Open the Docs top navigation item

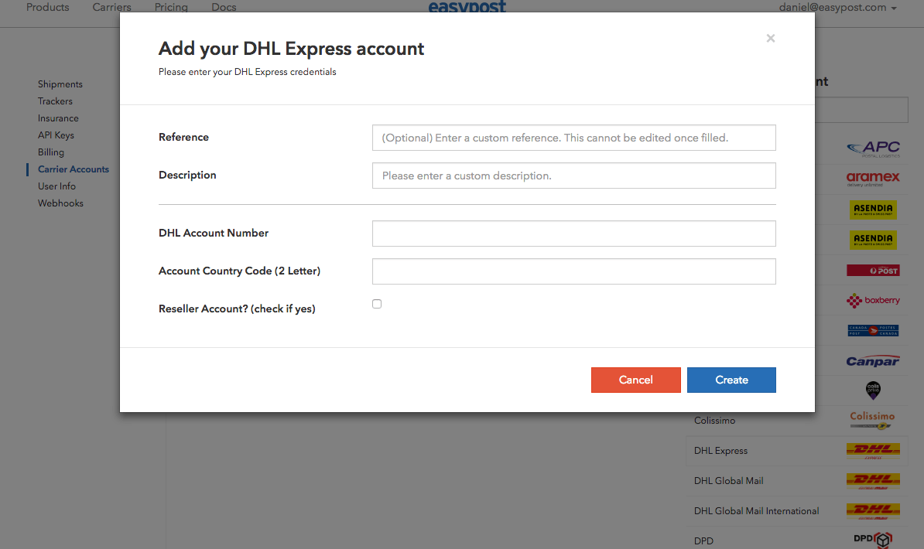(224, 7)
